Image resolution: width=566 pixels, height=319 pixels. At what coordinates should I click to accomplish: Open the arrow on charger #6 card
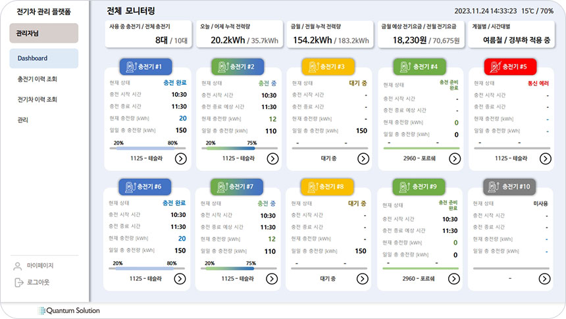[180, 278]
